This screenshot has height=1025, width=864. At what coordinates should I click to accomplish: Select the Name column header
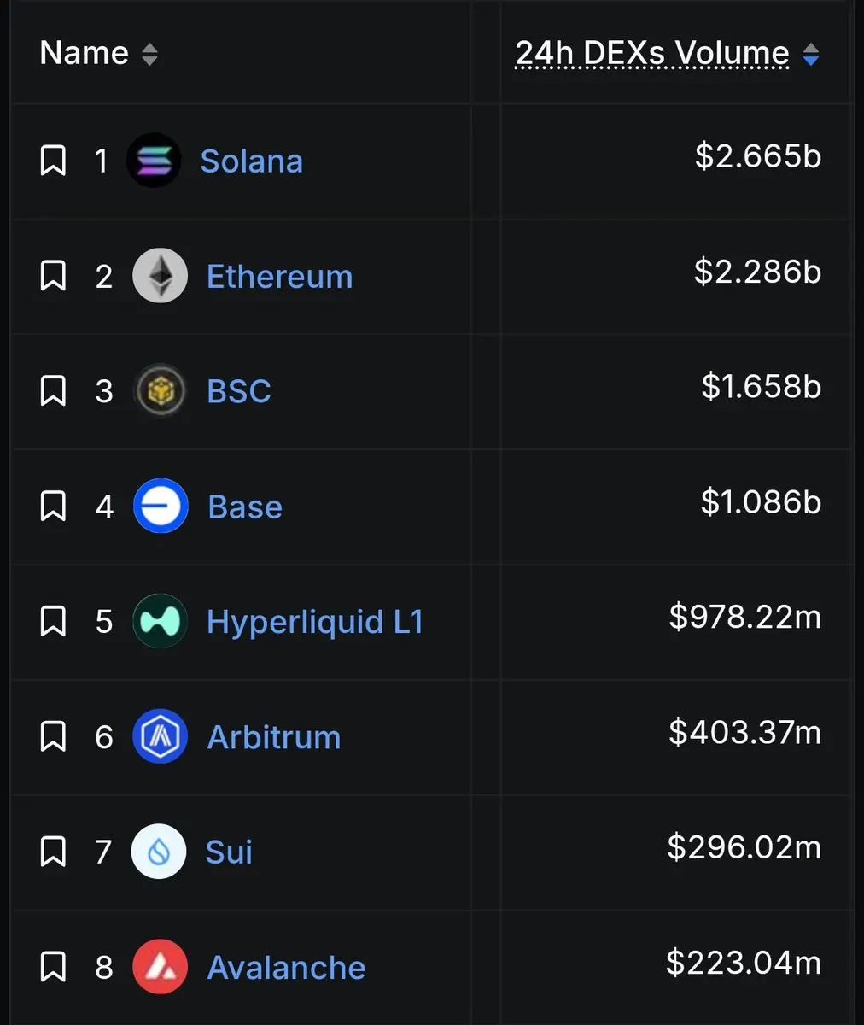[x=85, y=53]
